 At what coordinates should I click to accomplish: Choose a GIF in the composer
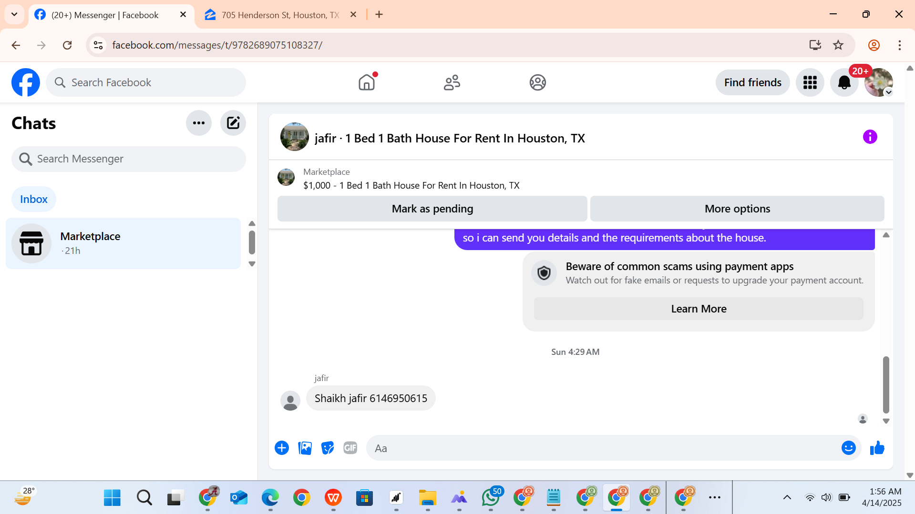(350, 448)
